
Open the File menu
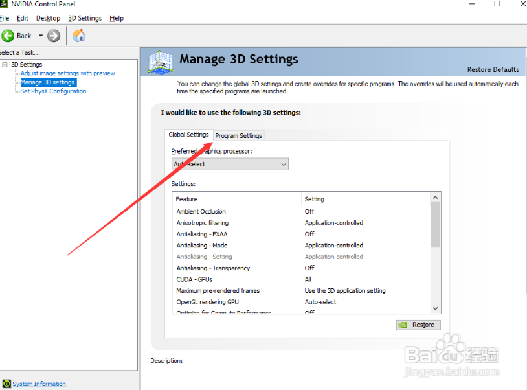point(5,18)
